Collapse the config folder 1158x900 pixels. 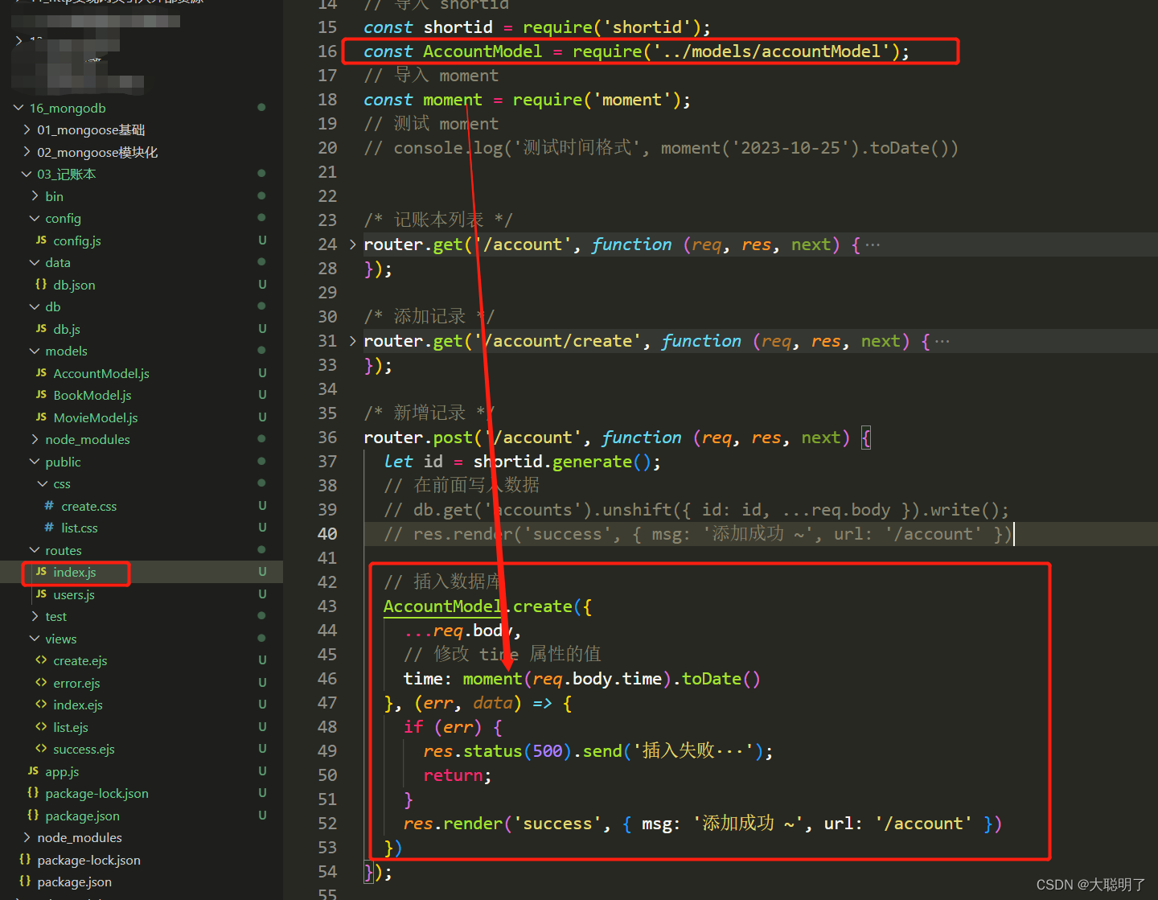click(x=35, y=218)
